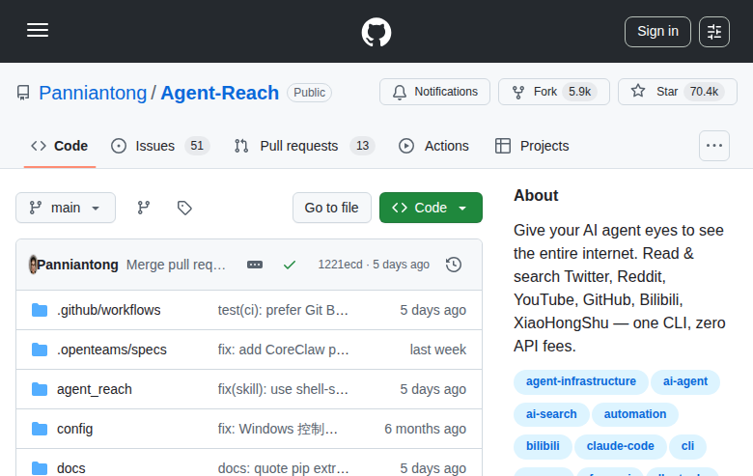View tags via the tag icon
The width and height of the screenshot is (753, 476).
coord(184,208)
